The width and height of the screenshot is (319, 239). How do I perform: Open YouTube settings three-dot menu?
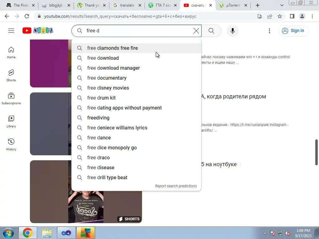pos(269,31)
